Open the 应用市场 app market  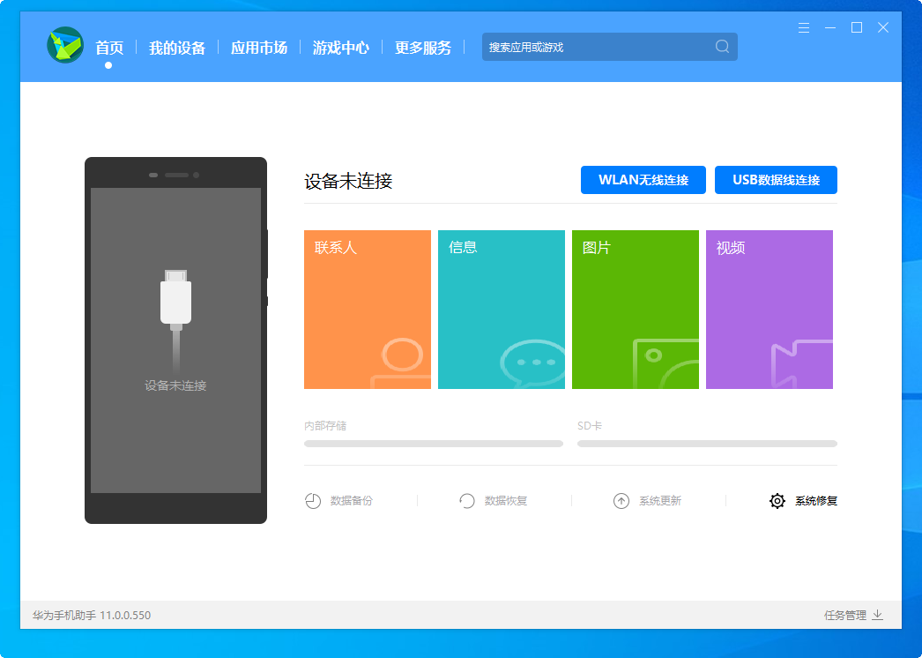[x=258, y=48]
